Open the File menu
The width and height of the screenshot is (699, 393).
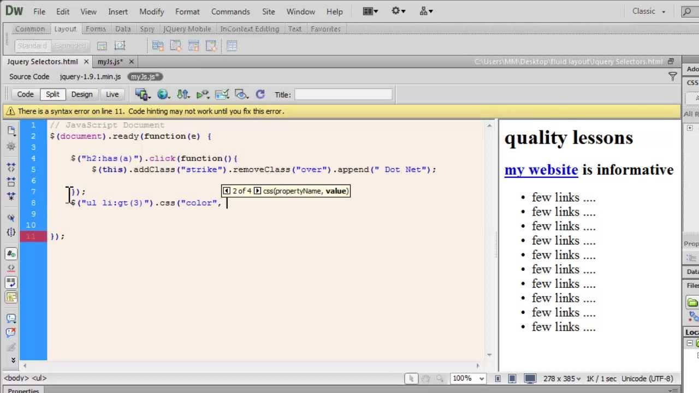pos(39,11)
